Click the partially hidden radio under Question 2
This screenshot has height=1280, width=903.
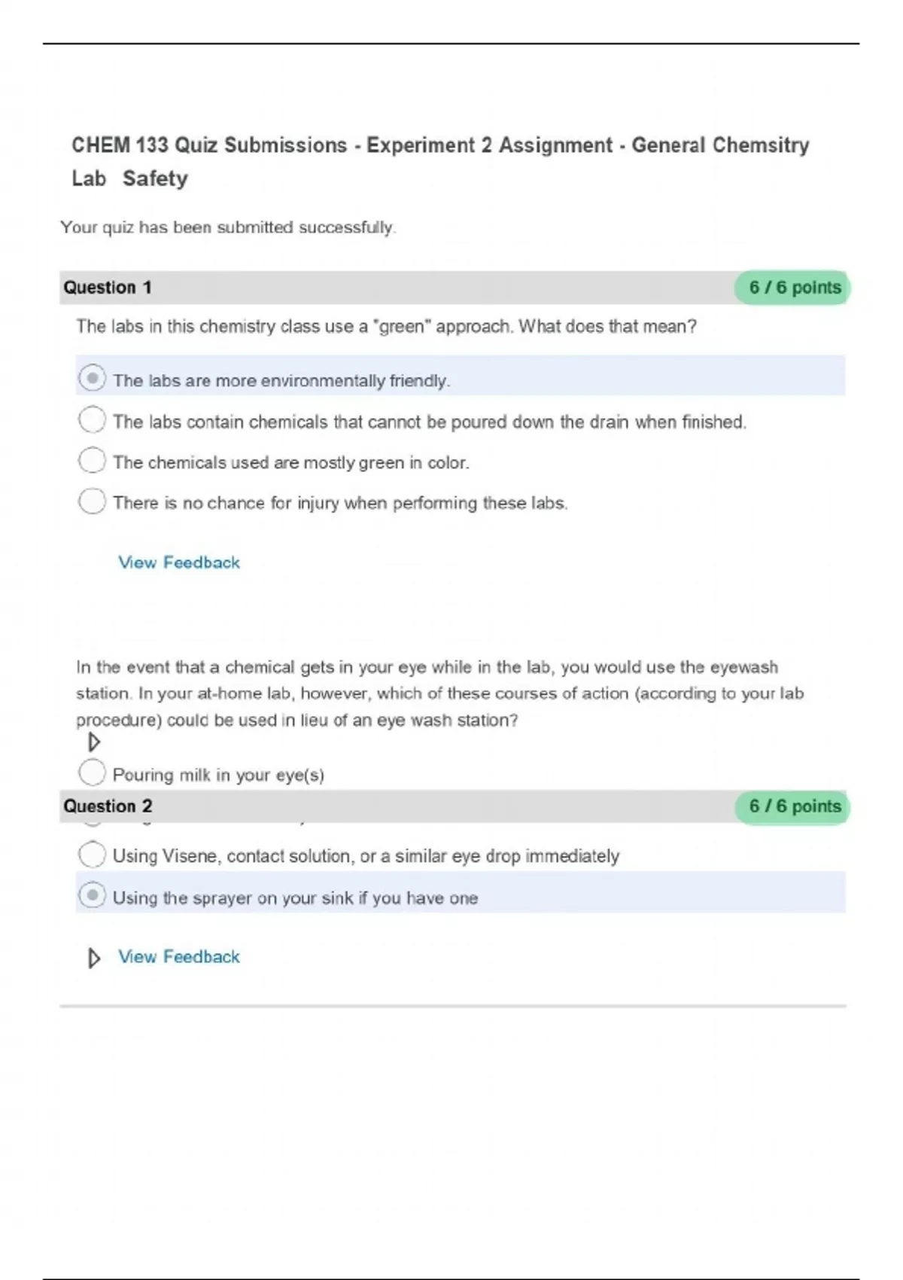[x=92, y=824]
